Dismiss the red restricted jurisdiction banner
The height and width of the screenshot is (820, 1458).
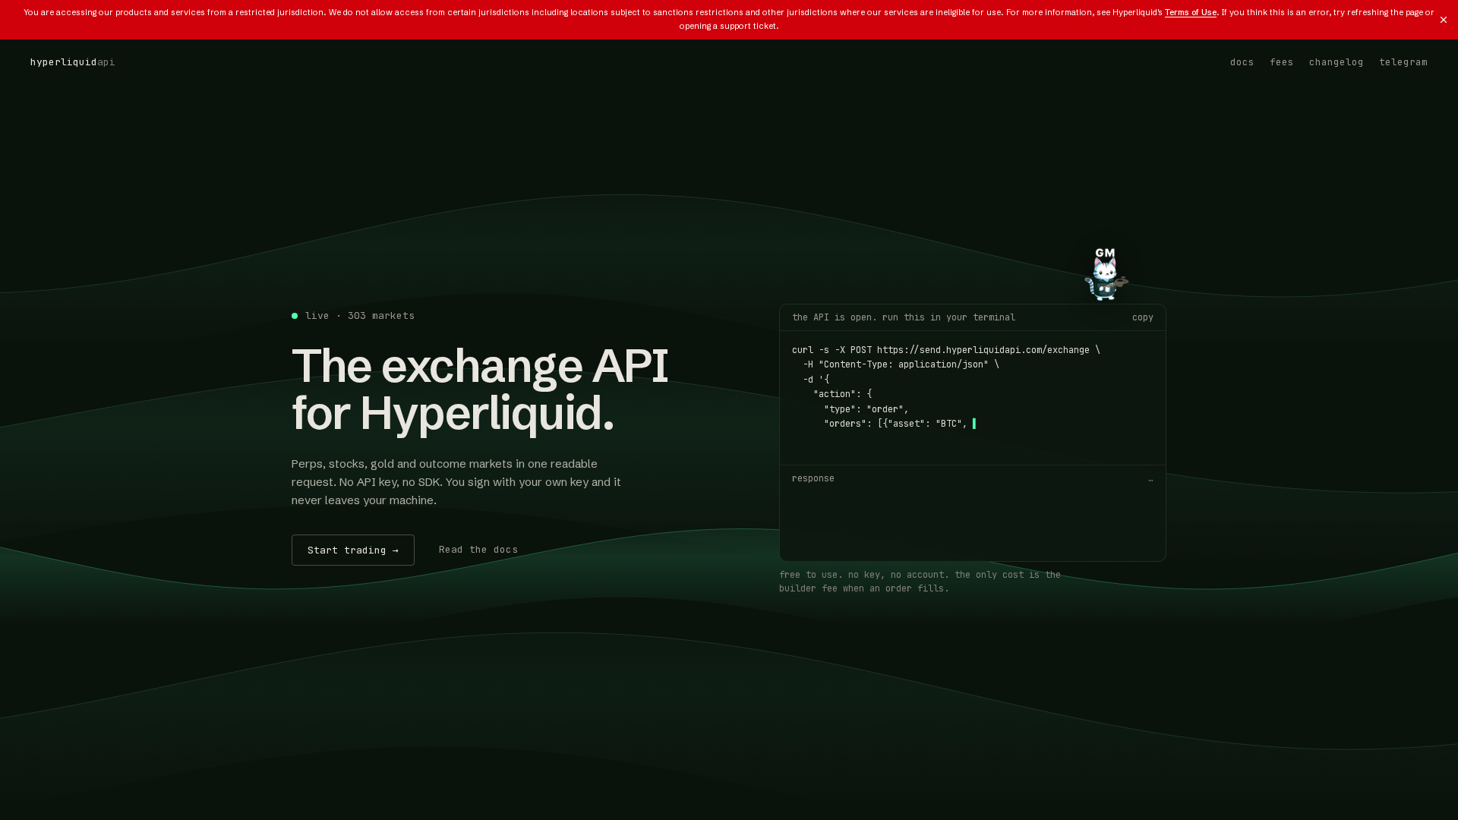[x=1443, y=20]
